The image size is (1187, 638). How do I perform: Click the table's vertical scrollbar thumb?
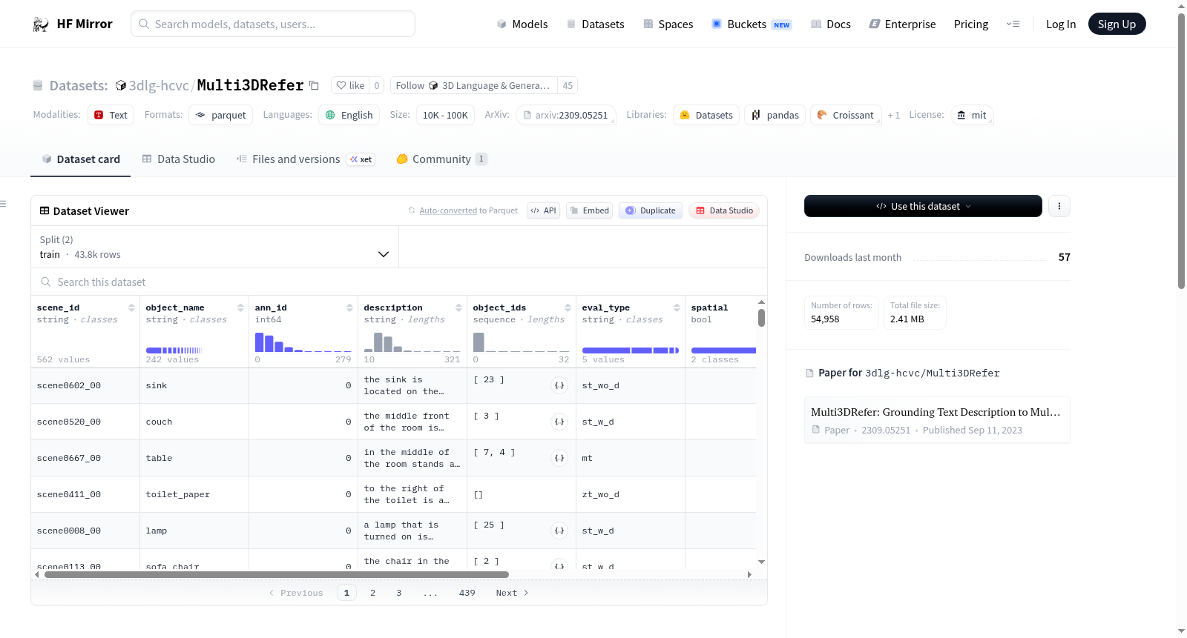point(761,318)
